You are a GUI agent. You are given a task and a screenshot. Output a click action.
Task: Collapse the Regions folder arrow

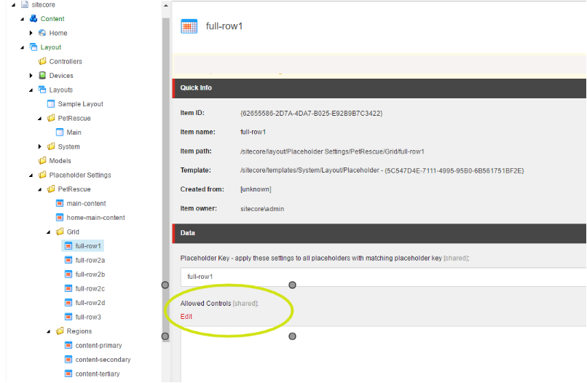[x=48, y=331]
